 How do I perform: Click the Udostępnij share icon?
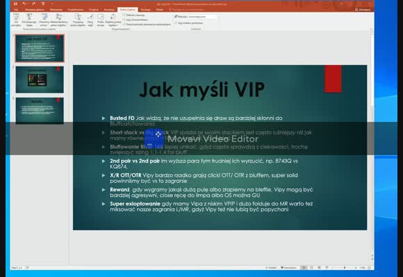pos(356,10)
